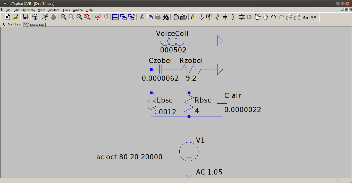Save the schematic with the floppy icon
The image size is (352, 183).
coord(25,17)
